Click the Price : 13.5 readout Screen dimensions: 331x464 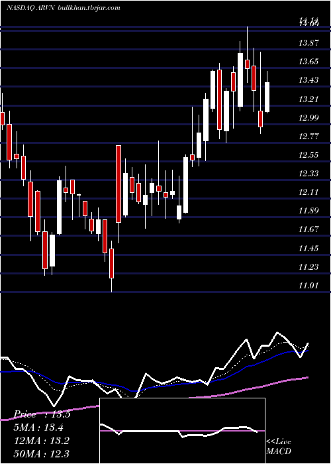click(x=42, y=414)
